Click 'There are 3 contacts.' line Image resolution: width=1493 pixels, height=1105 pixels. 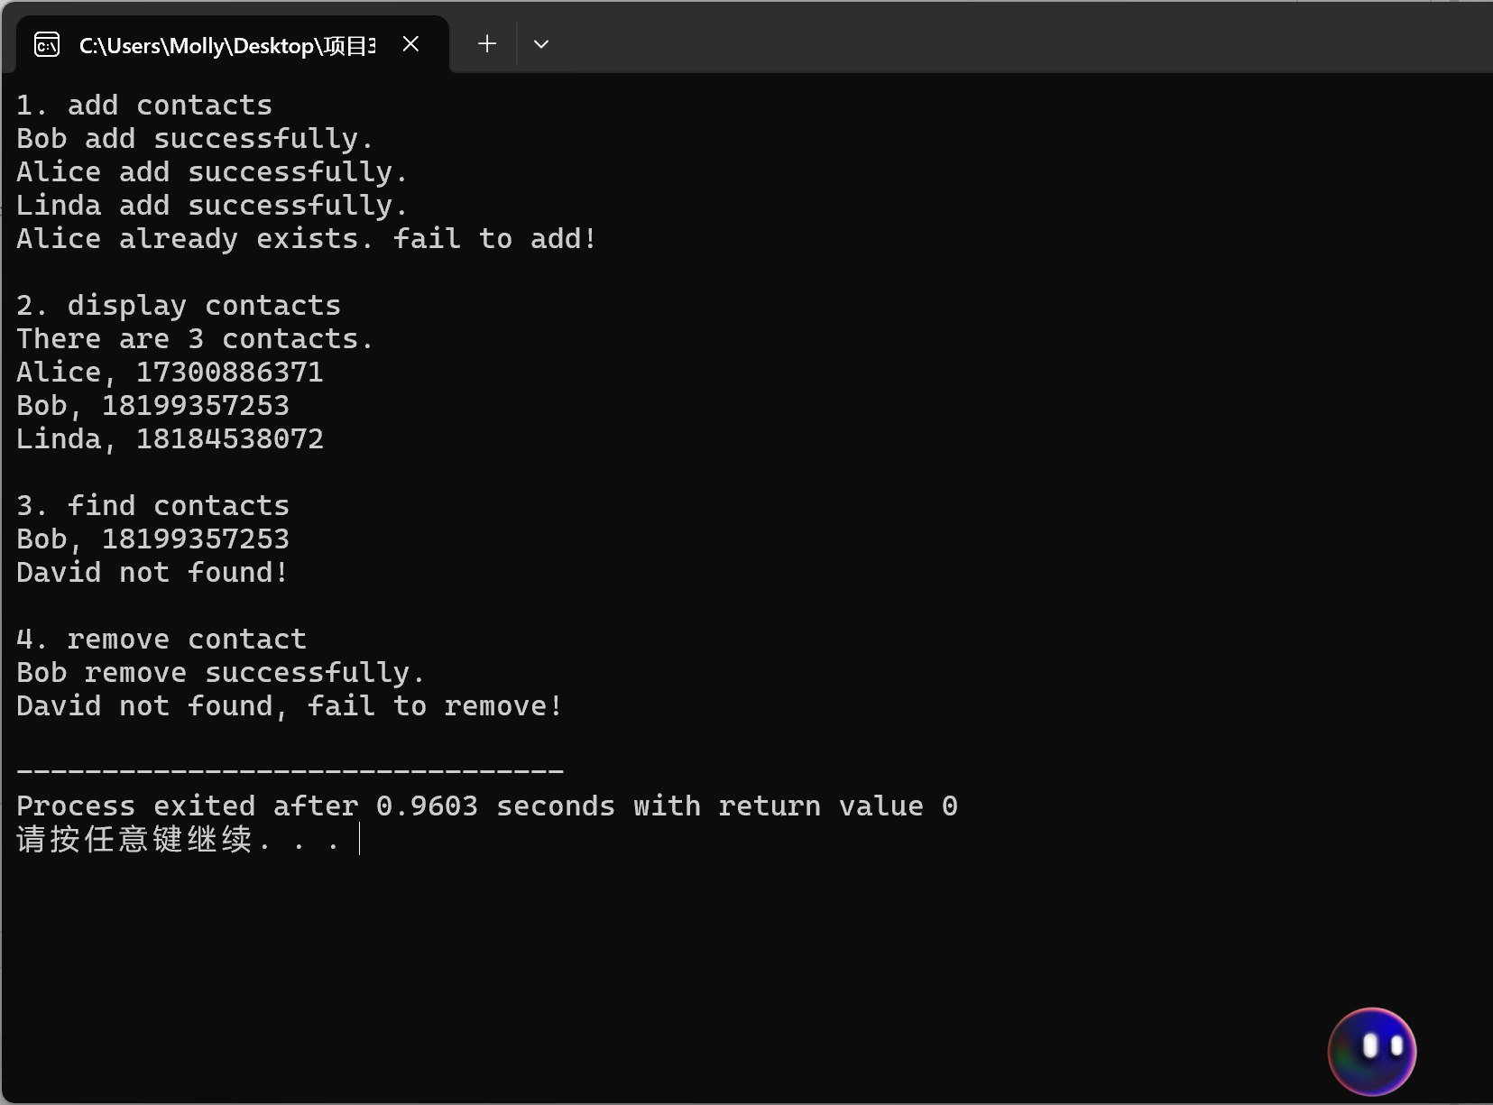coord(195,339)
